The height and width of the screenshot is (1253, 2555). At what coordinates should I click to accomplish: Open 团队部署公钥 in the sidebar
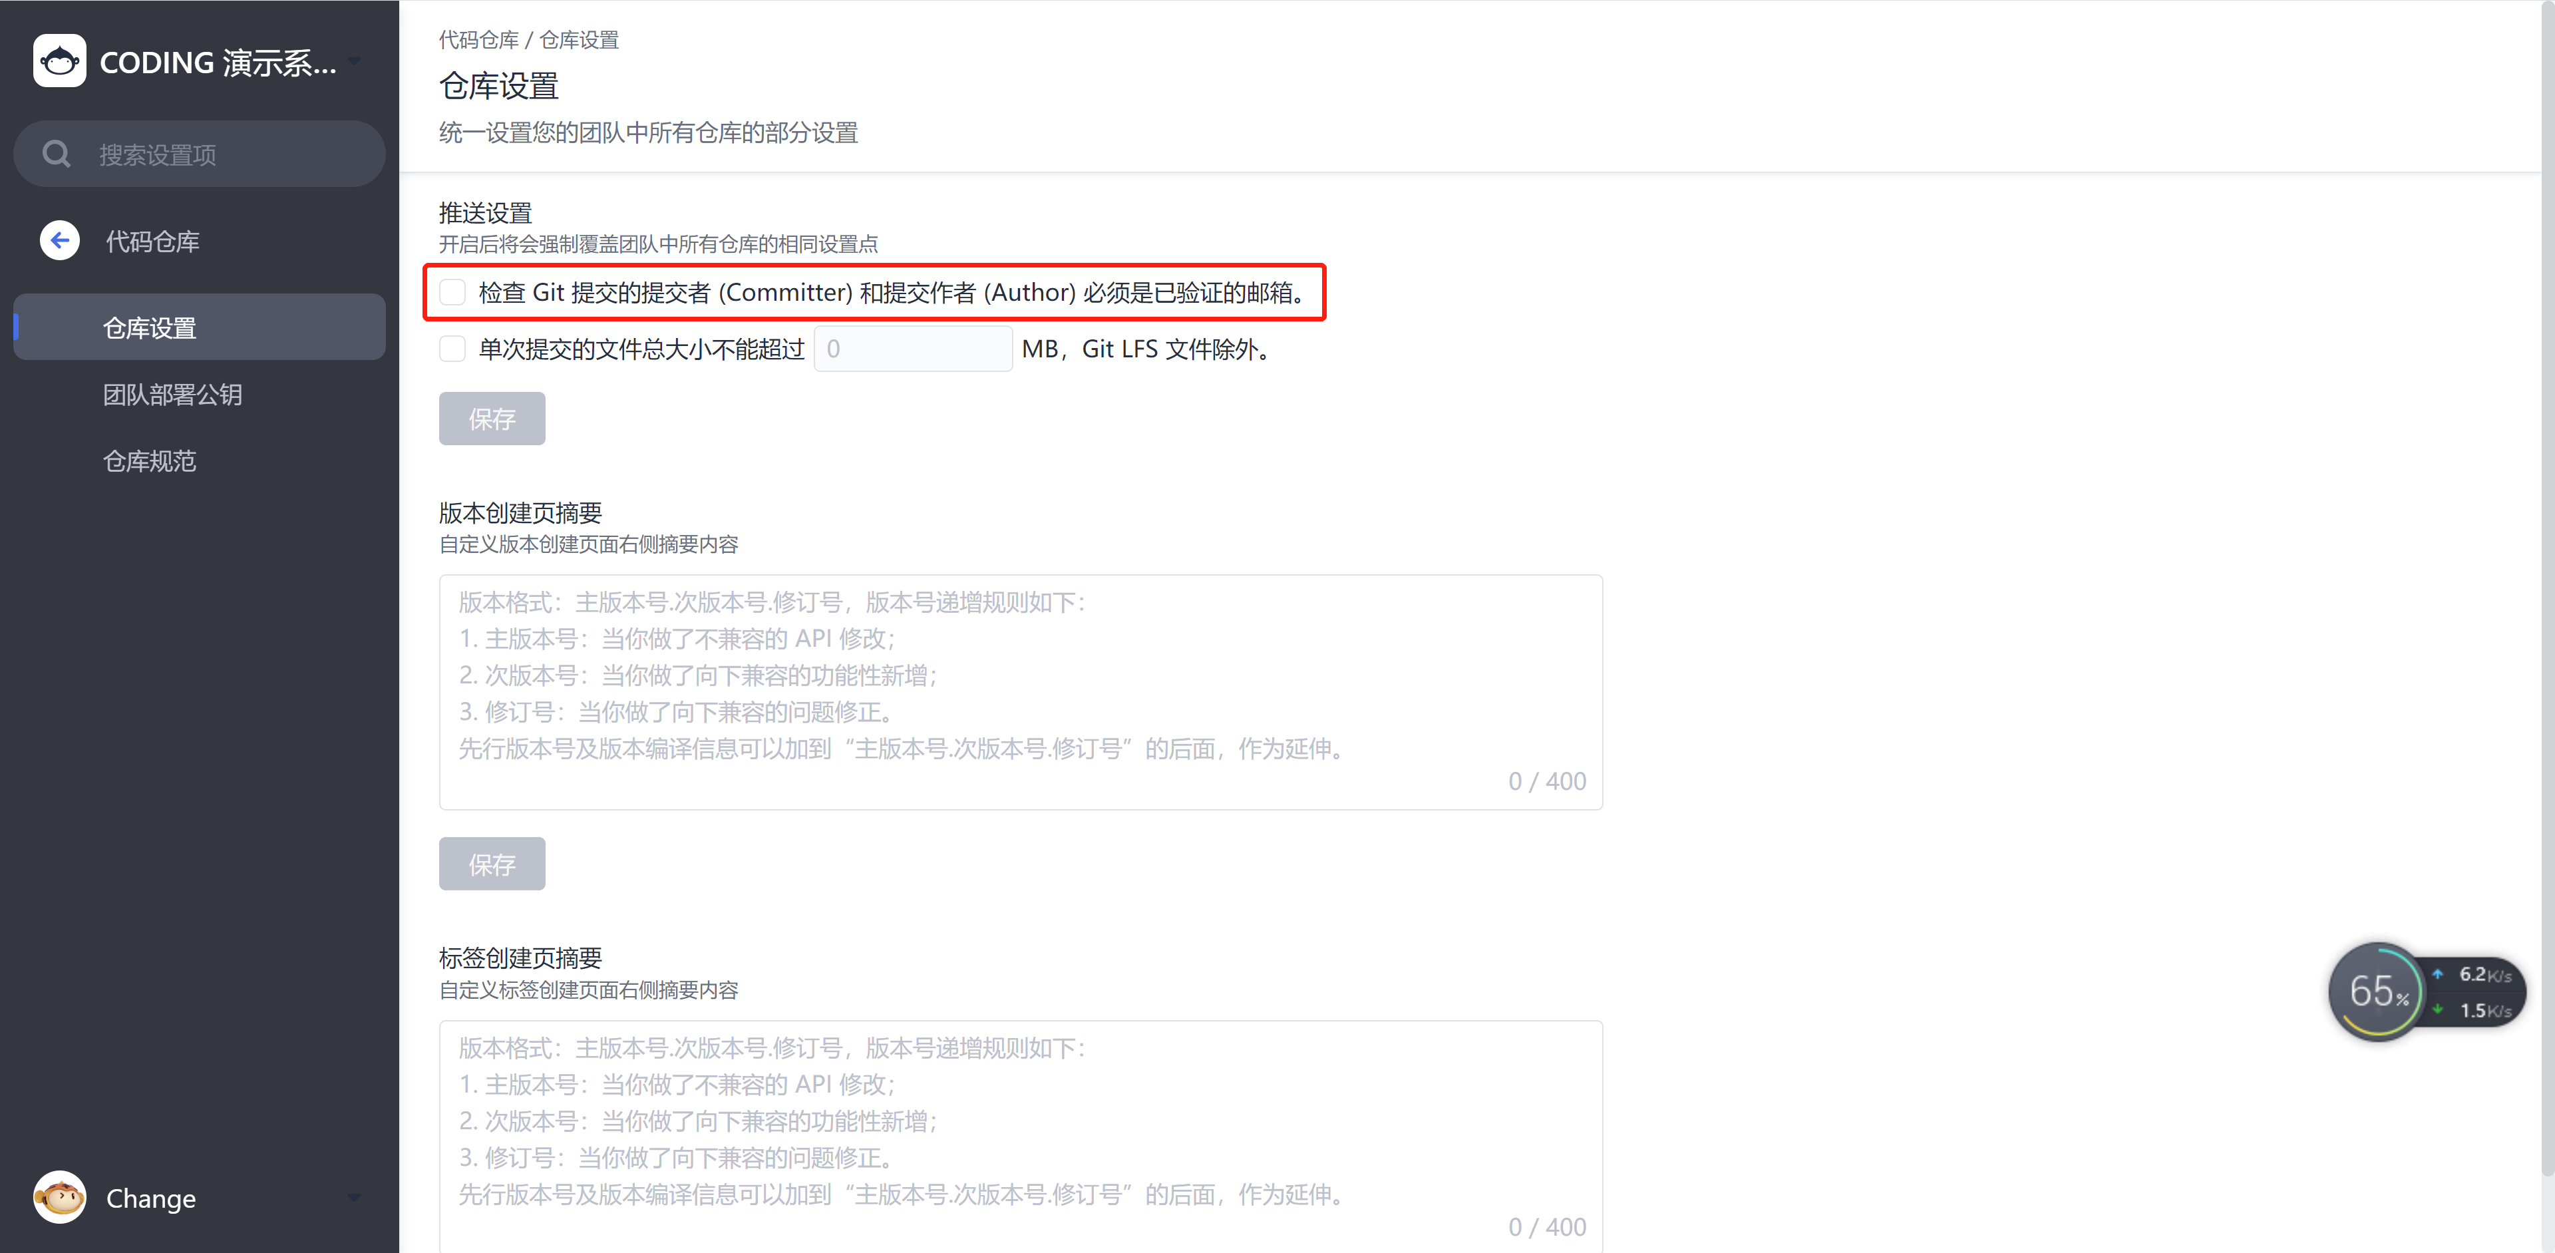172,395
